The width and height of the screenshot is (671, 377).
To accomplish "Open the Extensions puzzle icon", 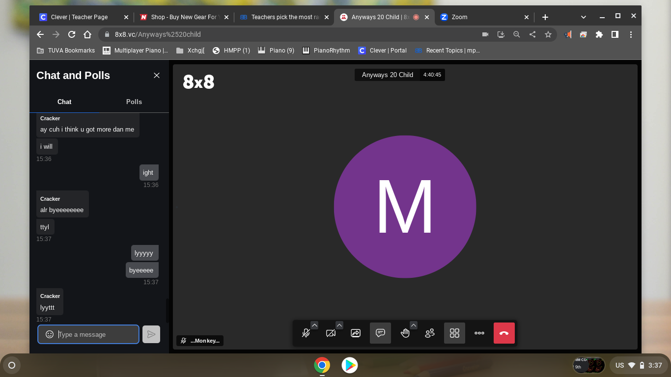I will pos(599,34).
